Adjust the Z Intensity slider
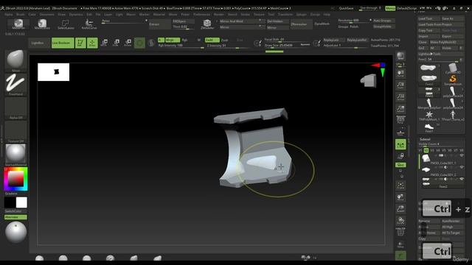The width and height of the screenshot is (472, 265). pos(228,46)
